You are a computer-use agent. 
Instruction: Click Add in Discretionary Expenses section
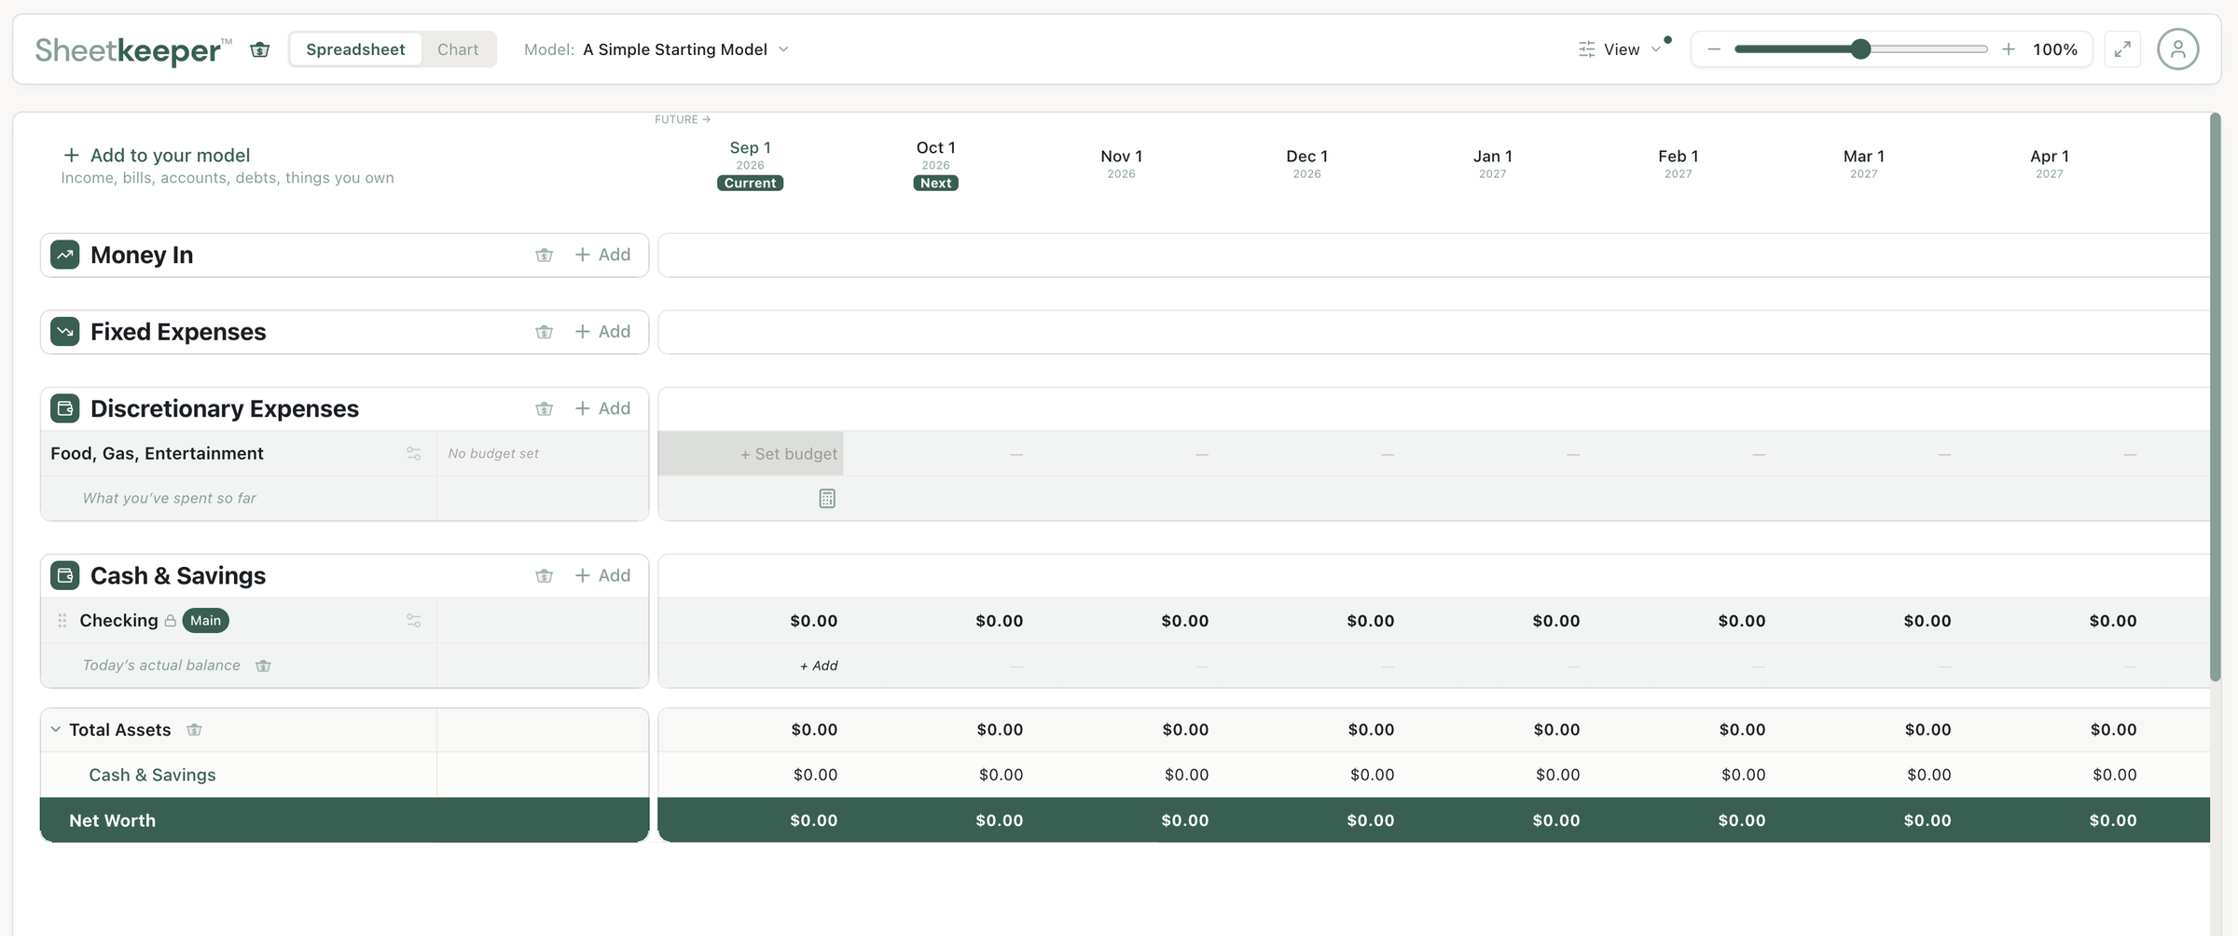click(602, 408)
